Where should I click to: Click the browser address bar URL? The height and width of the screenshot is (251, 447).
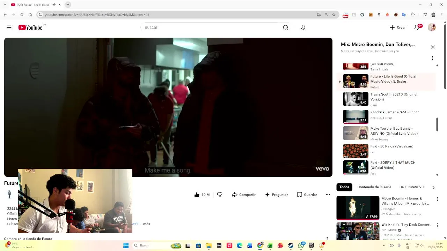(x=97, y=15)
